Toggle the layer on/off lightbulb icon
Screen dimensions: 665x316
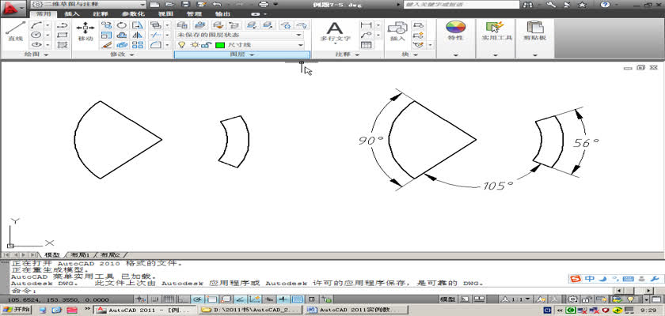coord(181,45)
